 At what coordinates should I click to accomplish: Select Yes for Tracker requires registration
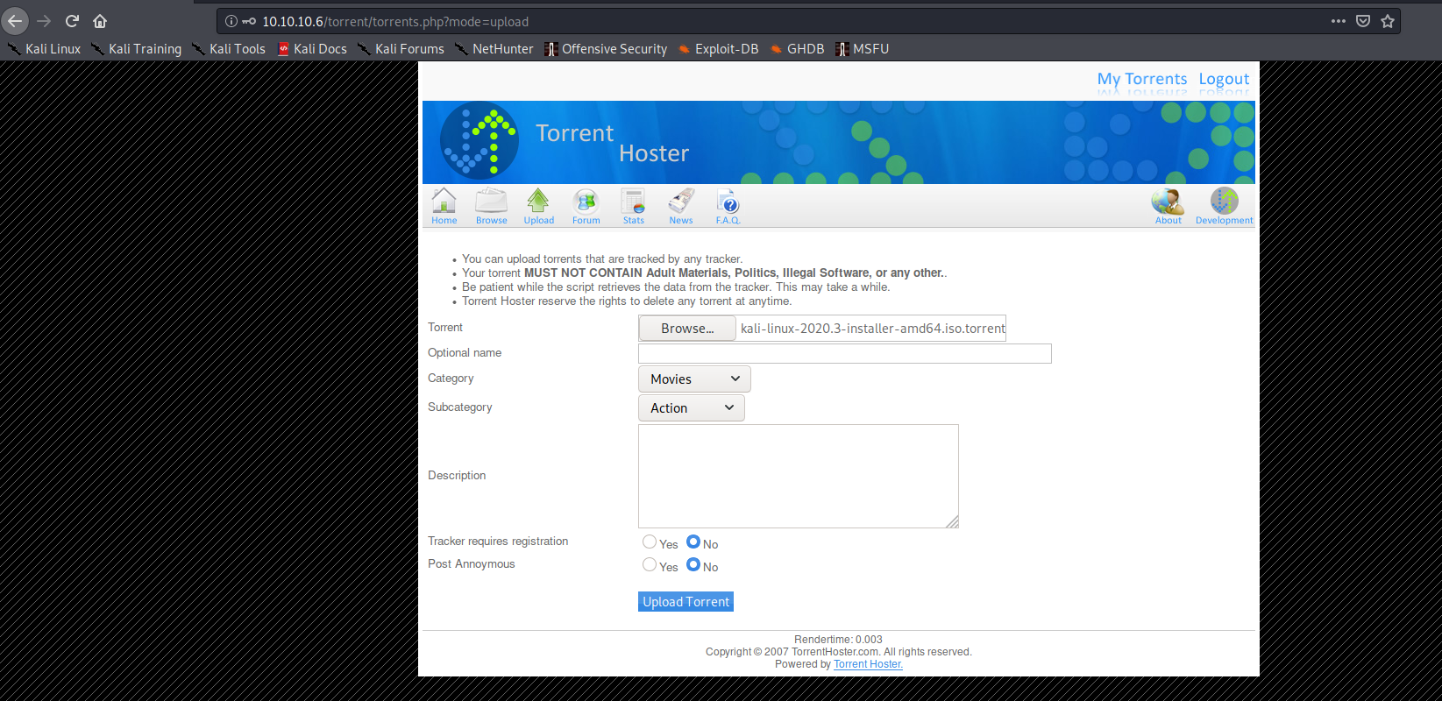click(650, 542)
